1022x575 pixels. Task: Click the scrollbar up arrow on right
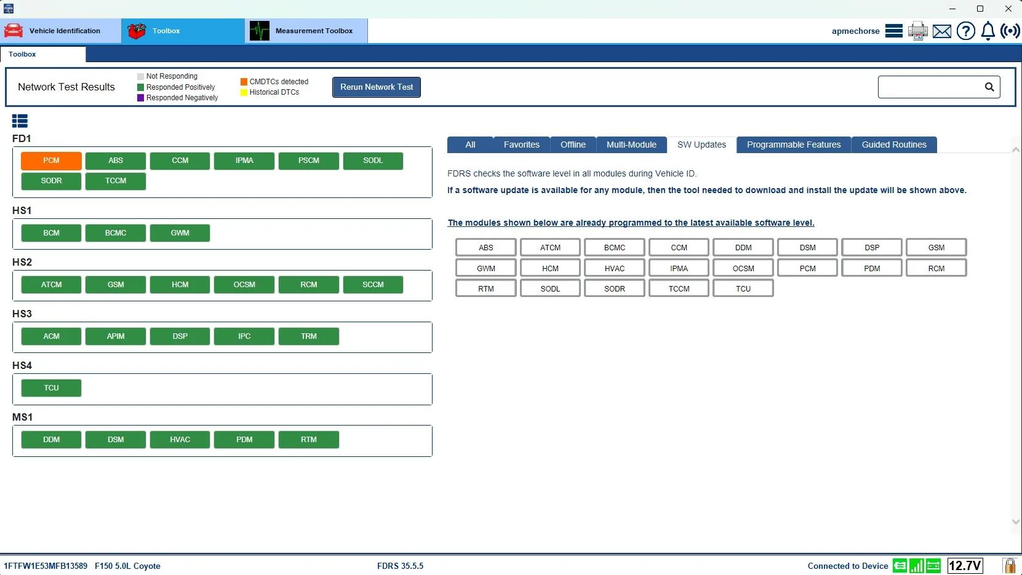click(1016, 149)
